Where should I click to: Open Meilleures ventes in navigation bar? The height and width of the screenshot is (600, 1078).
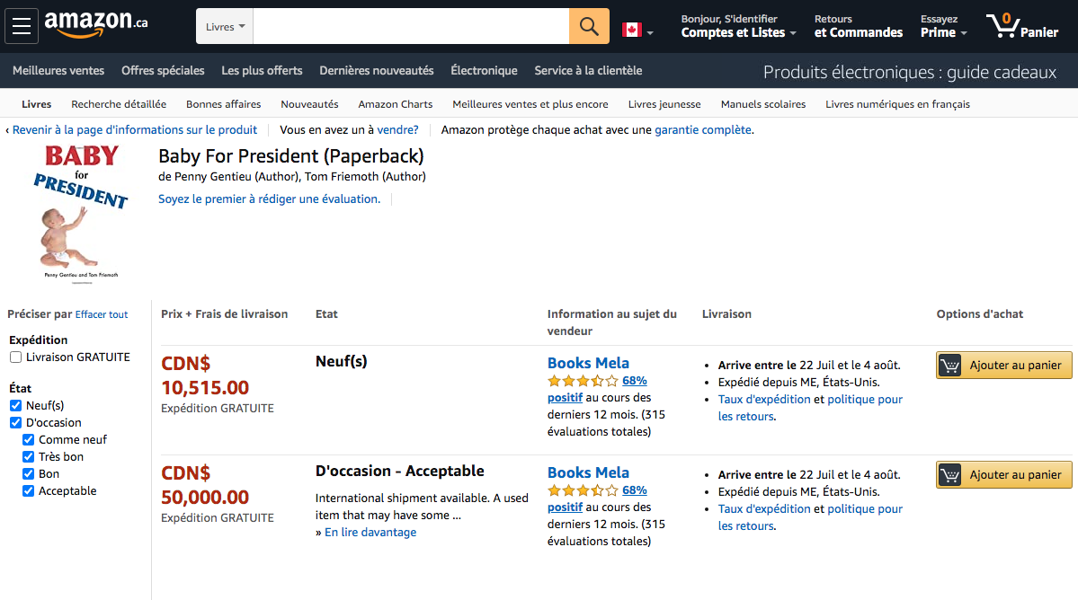coord(58,71)
